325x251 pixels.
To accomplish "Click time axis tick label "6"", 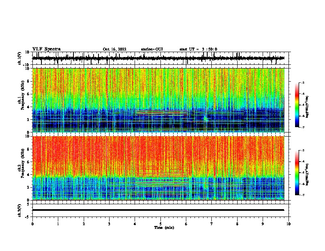I will pyautogui.click(x=186, y=224).
